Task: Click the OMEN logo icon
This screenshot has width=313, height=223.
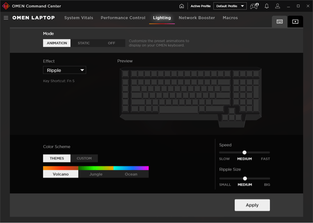Action: [6, 6]
